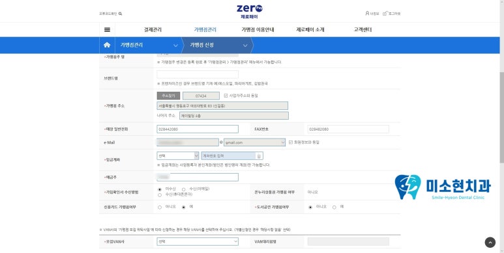
Task: Click the Zero Pay logo
Action: click(250, 12)
